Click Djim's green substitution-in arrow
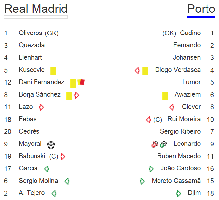This screenshot has height=200, width=219. [179, 193]
